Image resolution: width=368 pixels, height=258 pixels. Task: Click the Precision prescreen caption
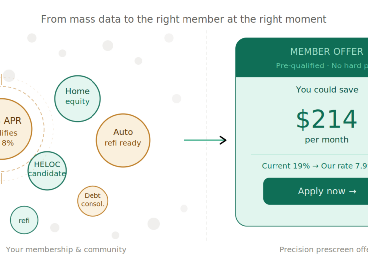[x=323, y=249]
